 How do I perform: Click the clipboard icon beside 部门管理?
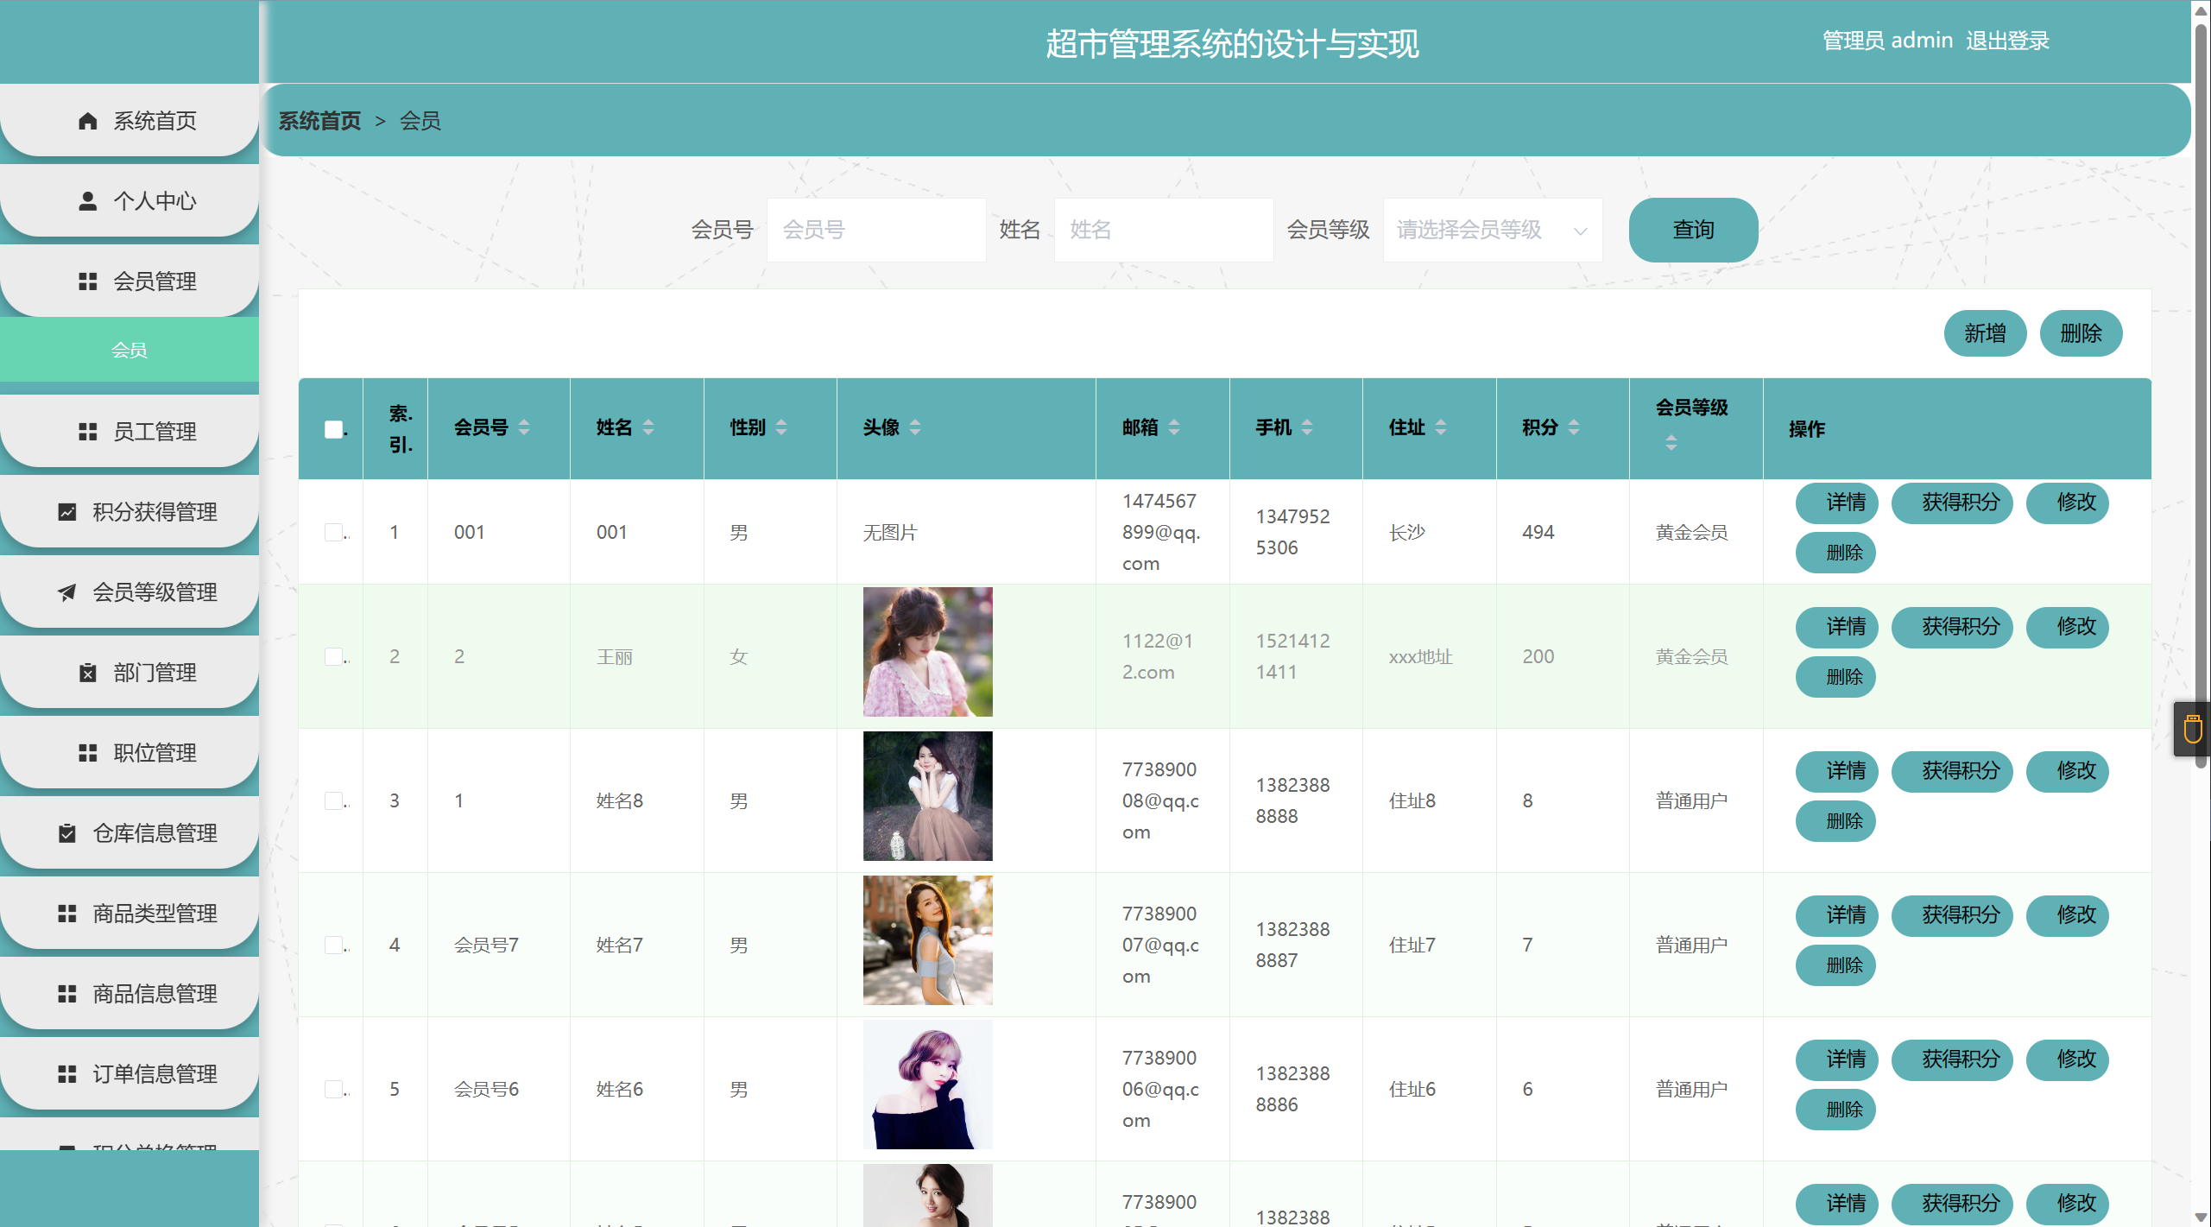click(87, 673)
